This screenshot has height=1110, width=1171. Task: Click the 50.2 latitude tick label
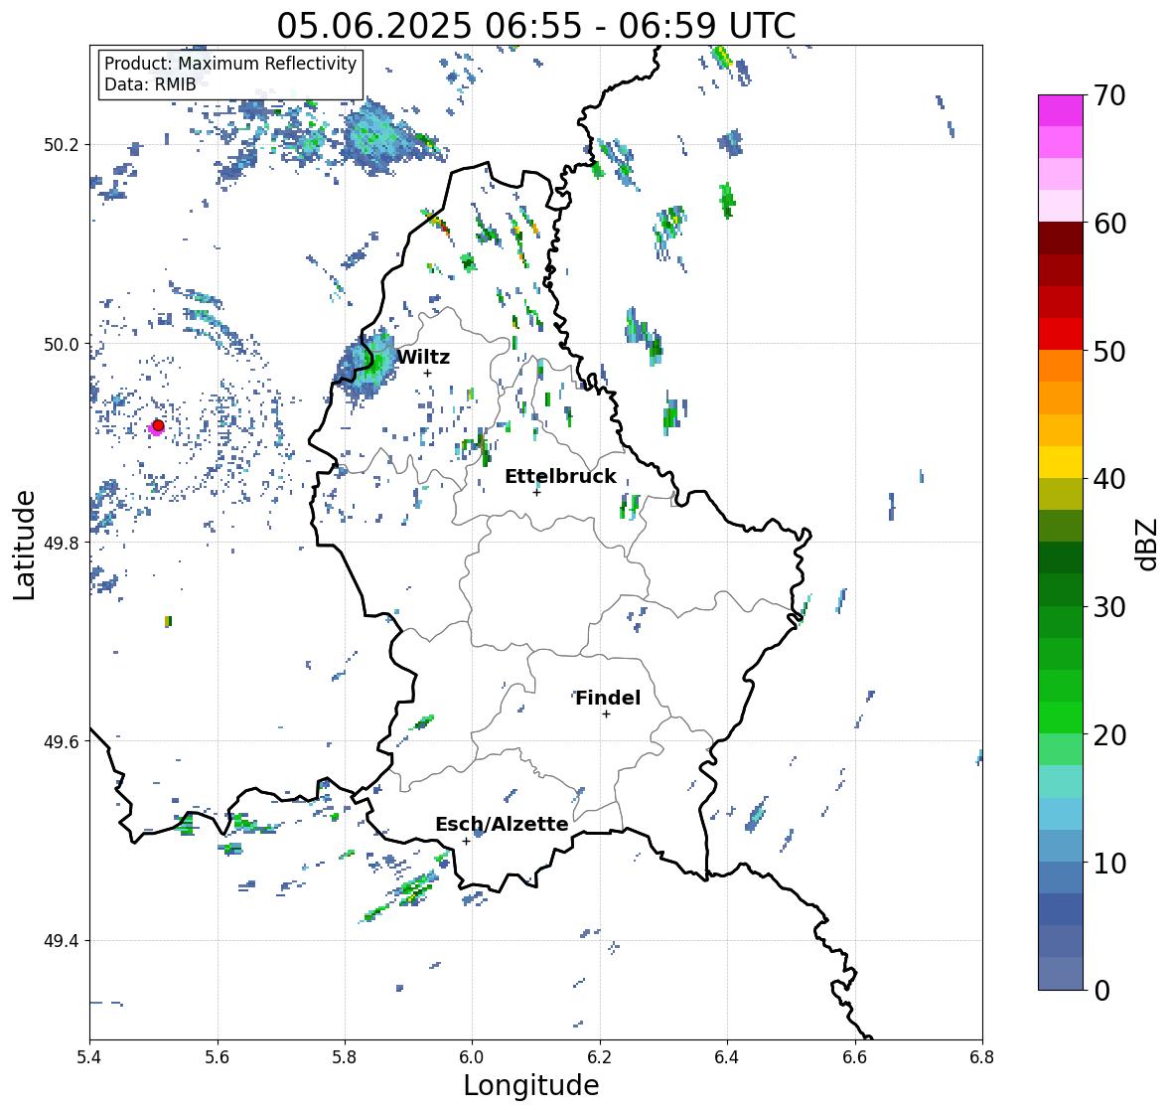point(62,145)
